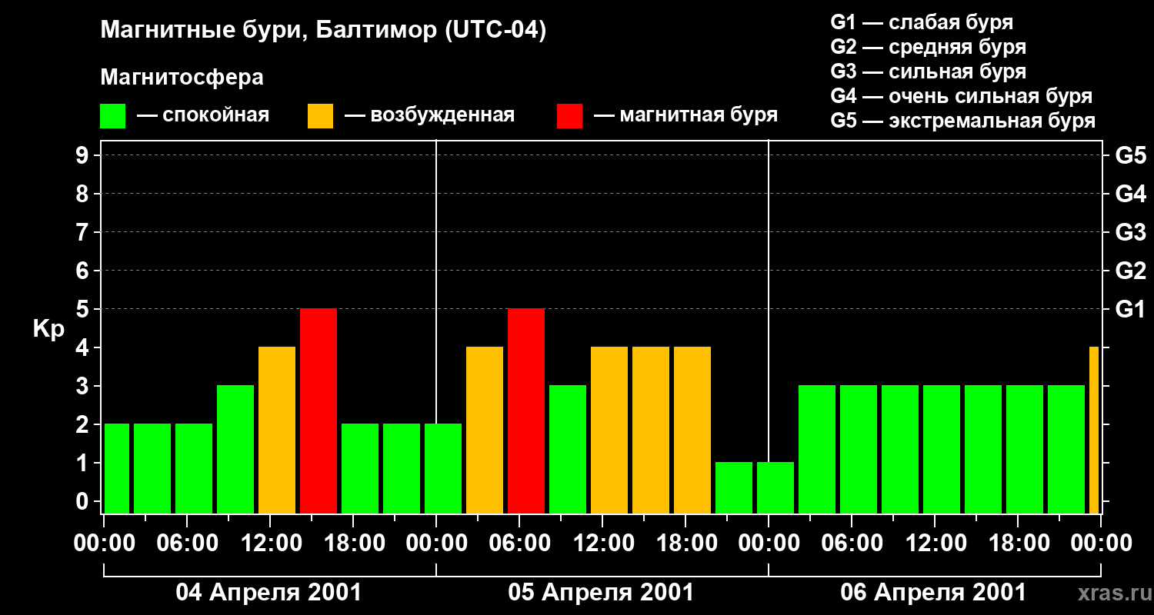Select the 'G4 — очень сильная буря' legend line
Viewport: 1154px width, 615px height.
(x=962, y=96)
